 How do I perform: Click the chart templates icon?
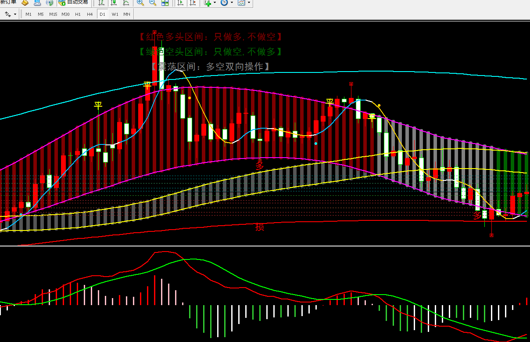pos(241,3)
